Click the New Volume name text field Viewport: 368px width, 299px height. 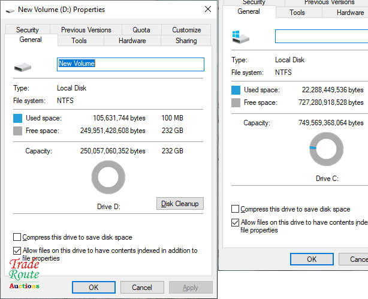pos(130,64)
